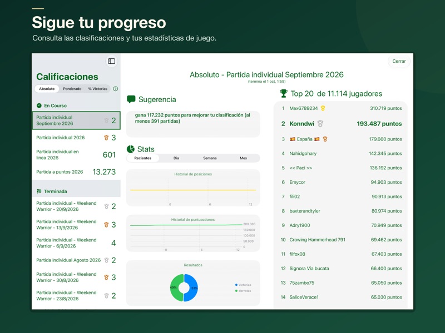Click the bronze medal on Weekend Warrior 30/8/2026

pyautogui.click(x=106, y=277)
